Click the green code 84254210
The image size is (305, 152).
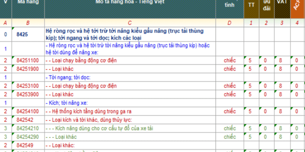coord(27,128)
